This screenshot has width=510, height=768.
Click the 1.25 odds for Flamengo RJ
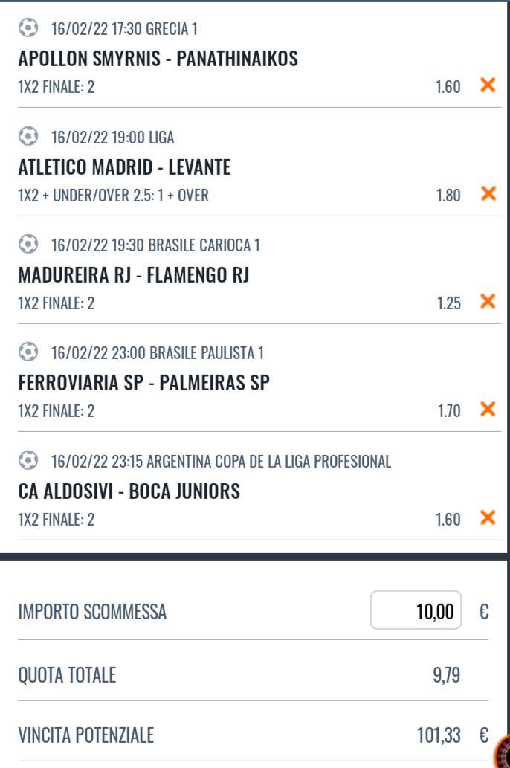coord(449,303)
